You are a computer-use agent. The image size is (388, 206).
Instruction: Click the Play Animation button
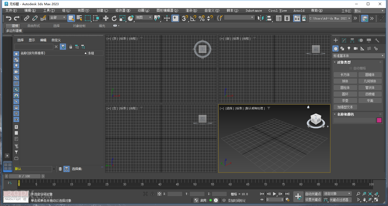275,194
